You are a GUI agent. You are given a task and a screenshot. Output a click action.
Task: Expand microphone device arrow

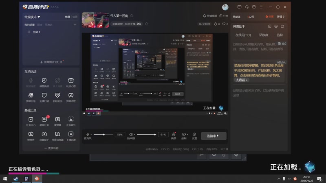(91, 135)
